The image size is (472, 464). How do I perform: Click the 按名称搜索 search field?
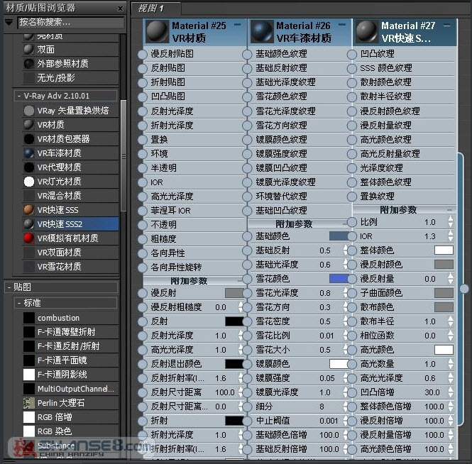70,22
